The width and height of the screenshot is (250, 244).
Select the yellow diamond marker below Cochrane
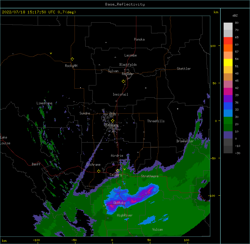[99, 171]
